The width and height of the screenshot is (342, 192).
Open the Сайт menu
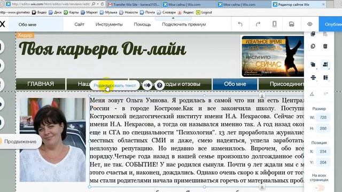[x=79, y=25]
